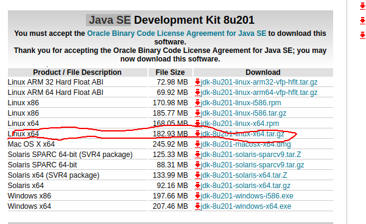
Task: Download jdk-8u201-solaris-sparcv9.tar.Z file link
Action: point(251,155)
